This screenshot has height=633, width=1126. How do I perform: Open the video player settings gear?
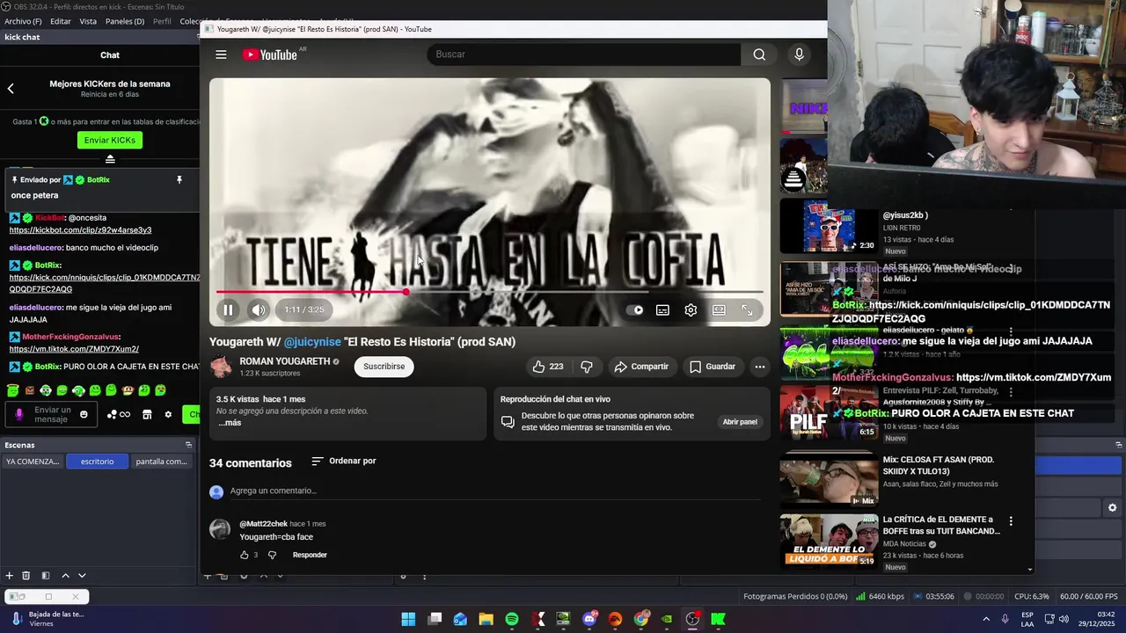coord(691,309)
